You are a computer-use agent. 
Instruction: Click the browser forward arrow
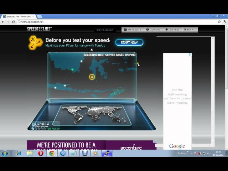[x=8, y=22]
